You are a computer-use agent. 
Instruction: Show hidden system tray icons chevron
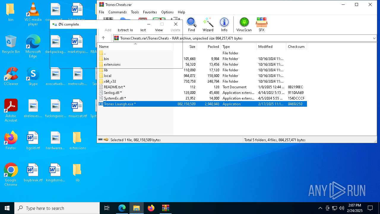tap(320, 208)
